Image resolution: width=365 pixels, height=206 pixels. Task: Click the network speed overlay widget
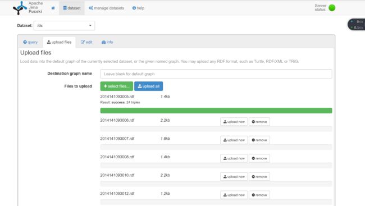[x=357, y=25]
